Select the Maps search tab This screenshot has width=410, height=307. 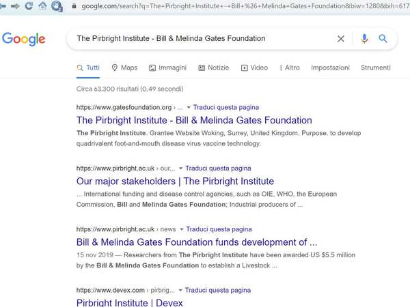click(x=124, y=68)
